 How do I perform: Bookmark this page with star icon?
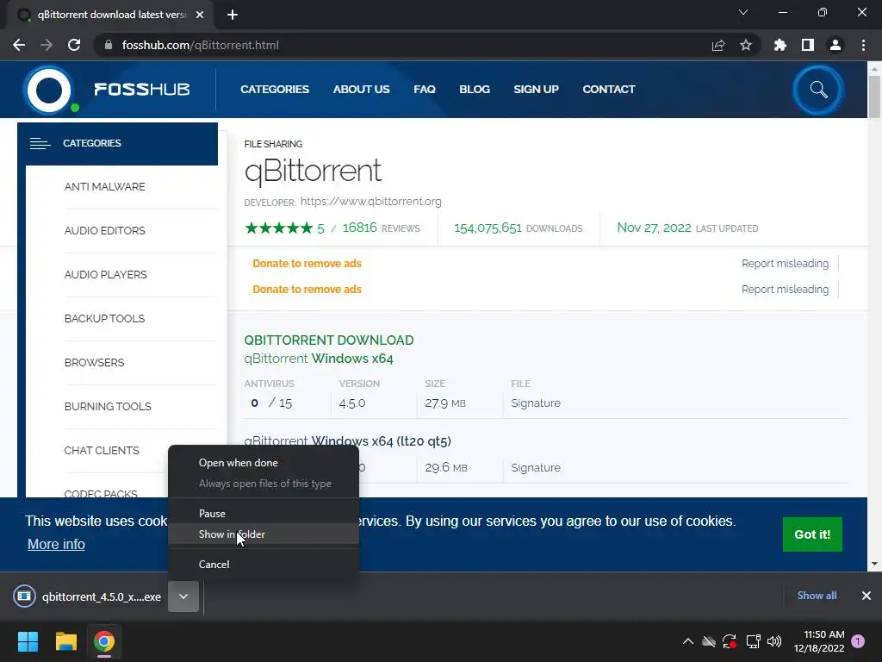(746, 45)
